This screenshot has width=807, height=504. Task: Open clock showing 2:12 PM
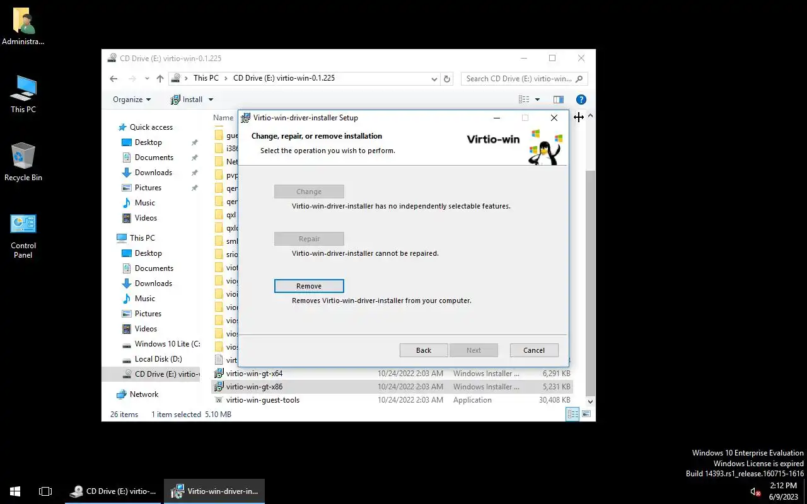tap(784, 491)
